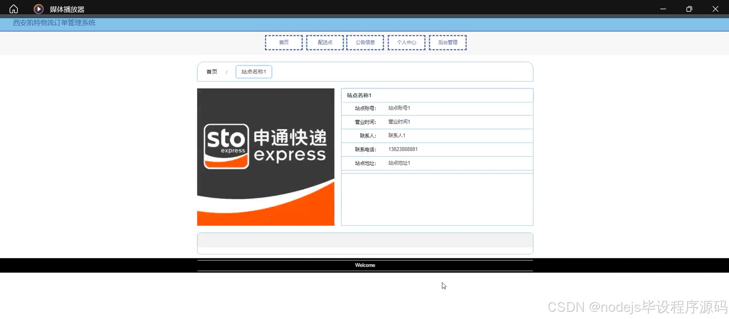Screen dimensions: 729x319
Task: Click the 联系人: field label
Action: point(368,136)
